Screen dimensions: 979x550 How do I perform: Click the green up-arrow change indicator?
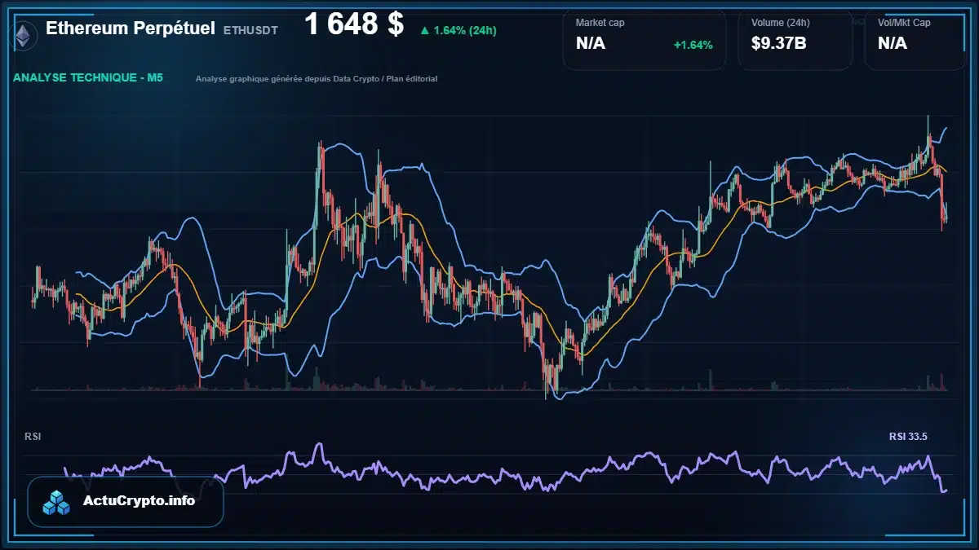pyautogui.click(x=424, y=31)
